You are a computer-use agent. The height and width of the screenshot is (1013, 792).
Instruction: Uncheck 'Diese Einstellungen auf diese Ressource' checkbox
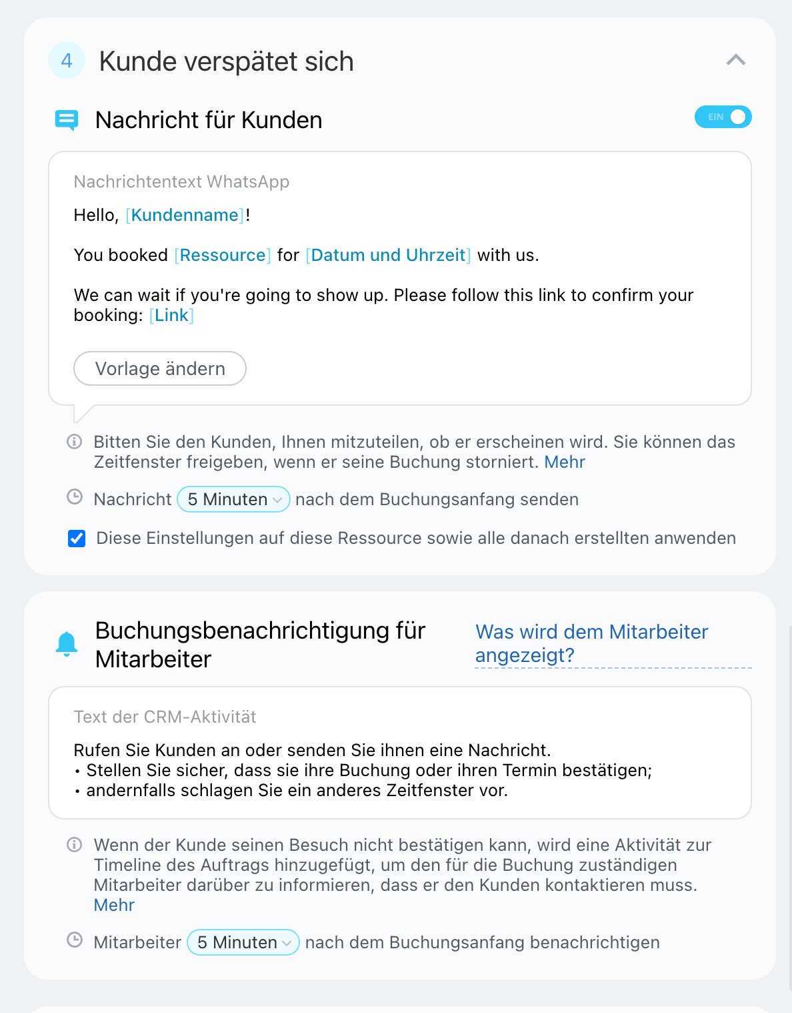[x=77, y=539]
